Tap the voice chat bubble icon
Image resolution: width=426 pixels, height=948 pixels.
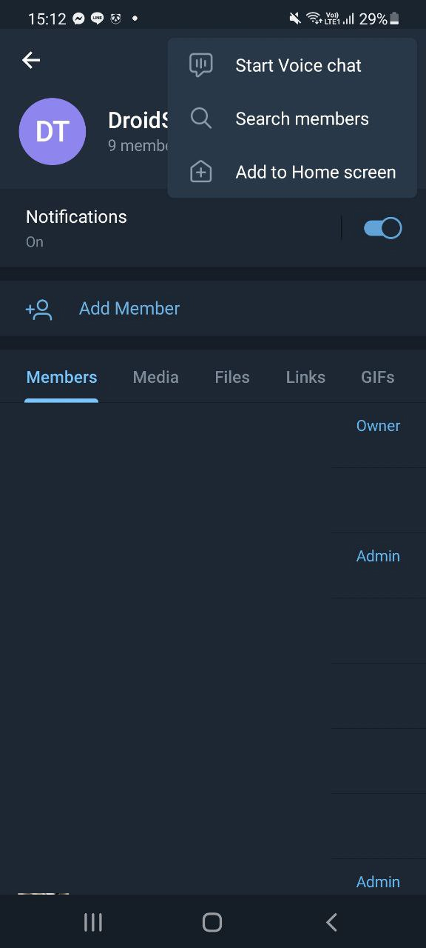pyautogui.click(x=201, y=65)
